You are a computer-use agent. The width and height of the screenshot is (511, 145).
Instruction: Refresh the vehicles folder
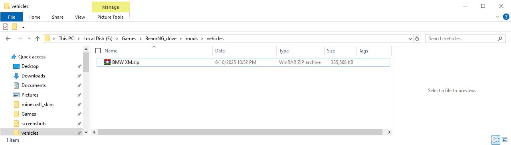418,39
